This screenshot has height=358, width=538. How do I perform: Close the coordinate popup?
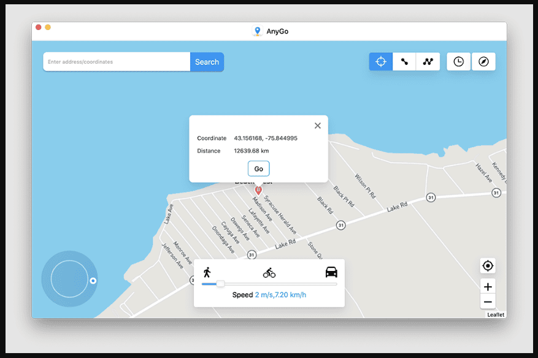(x=318, y=126)
